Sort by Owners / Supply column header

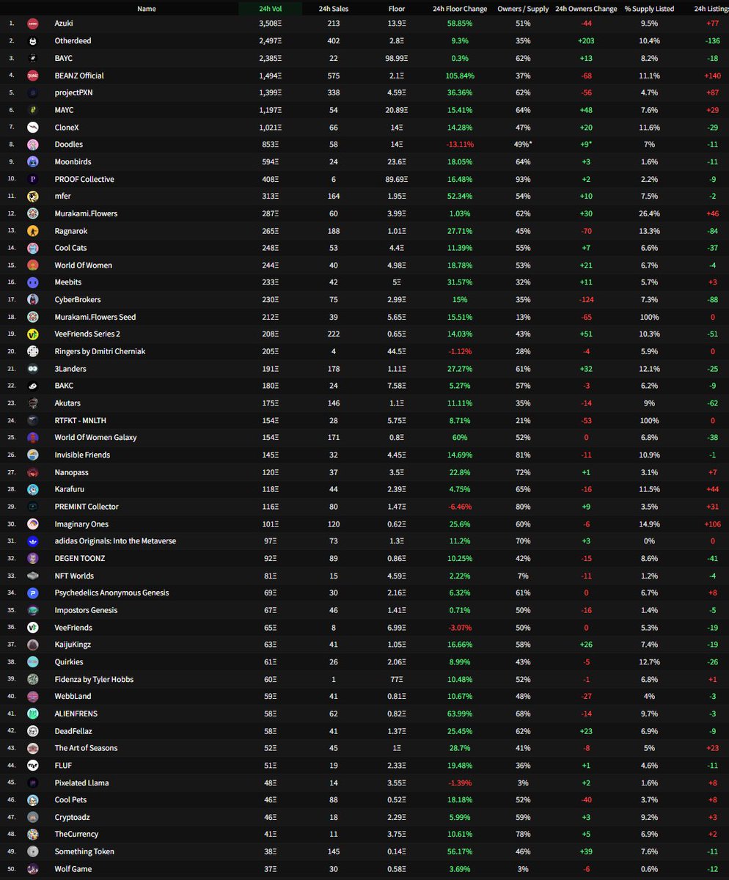[x=524, y=9]
